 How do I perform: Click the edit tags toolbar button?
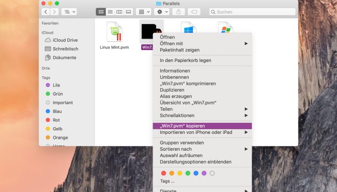194,12
